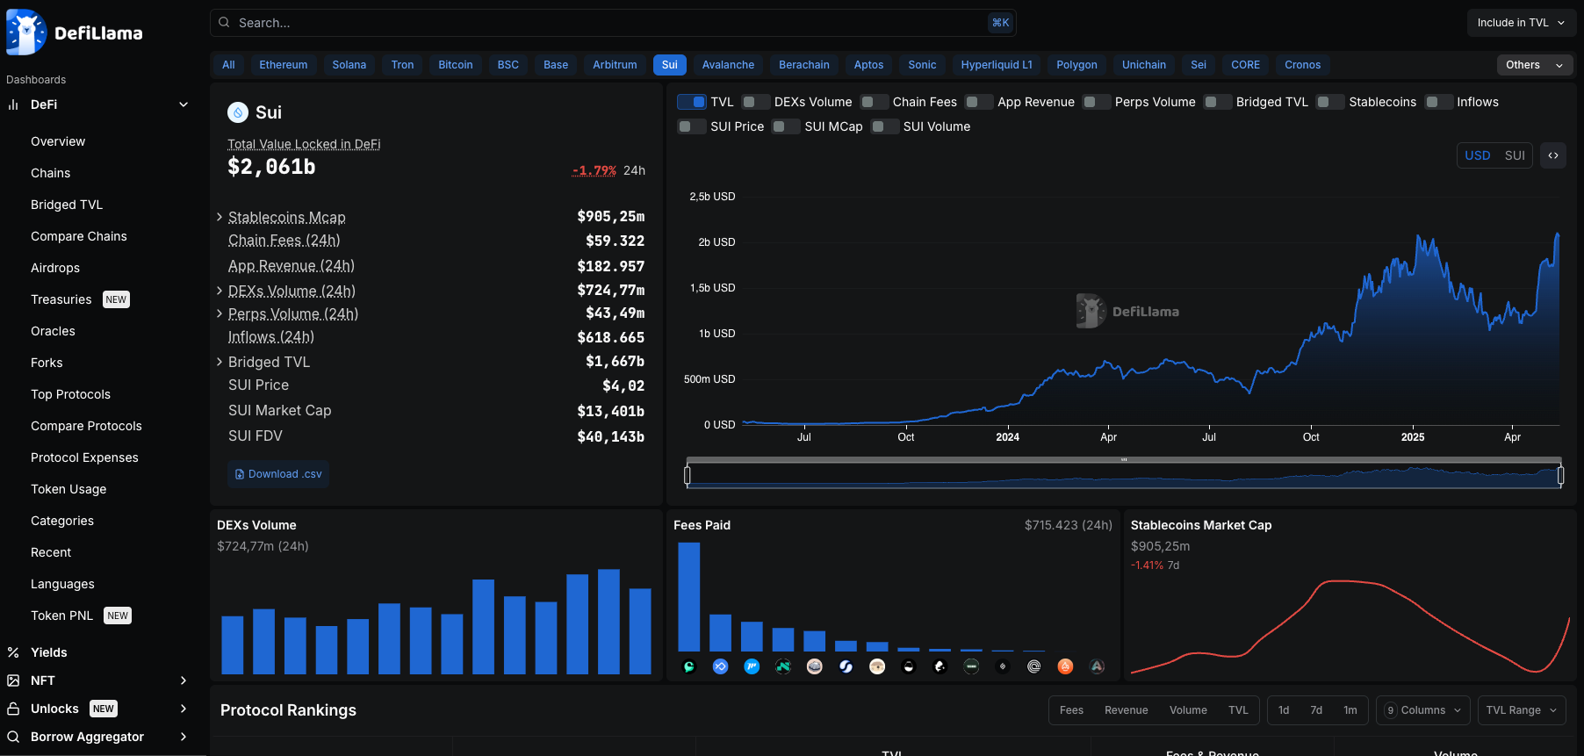
Task: Click the embed chart code icon
Action: pos(1553,155)
